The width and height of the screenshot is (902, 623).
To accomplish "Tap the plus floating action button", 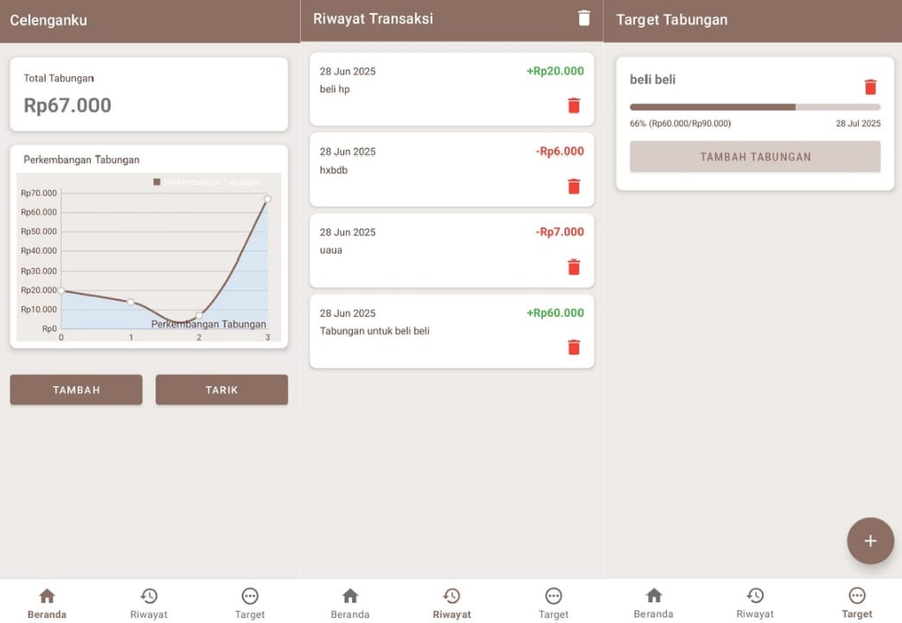I will [870, 541].
